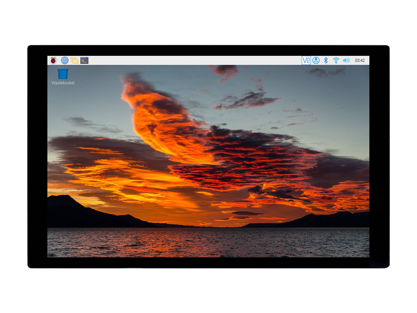
Task: Click the 03:42 clock display
Action: click(360, 60)
